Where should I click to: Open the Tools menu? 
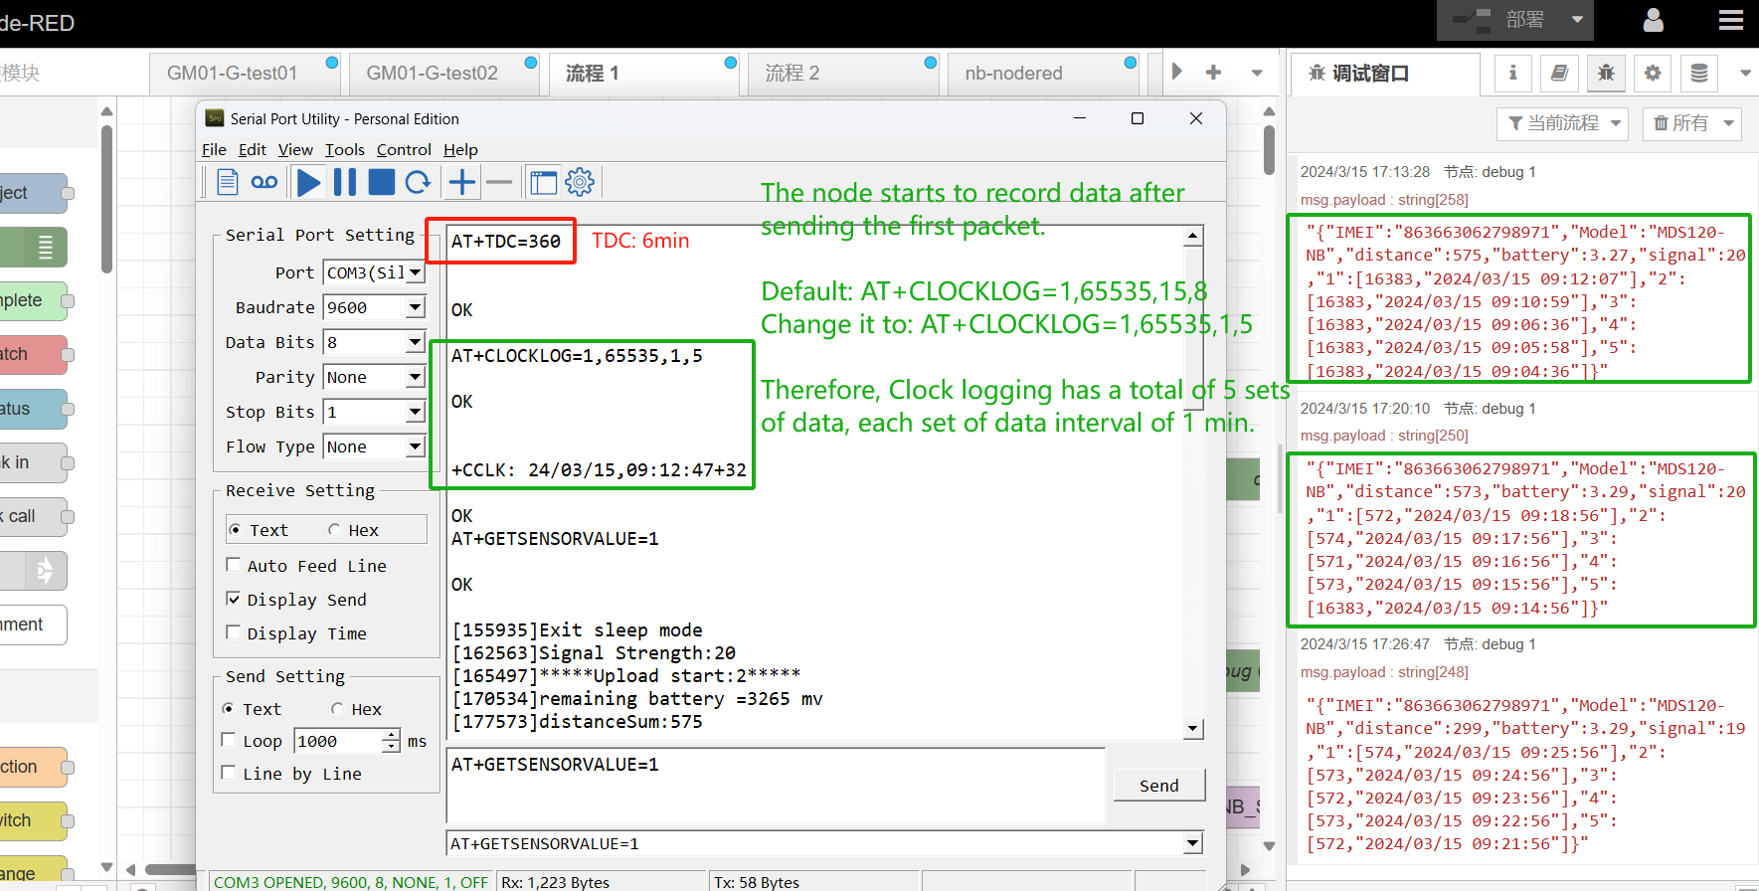345,149
